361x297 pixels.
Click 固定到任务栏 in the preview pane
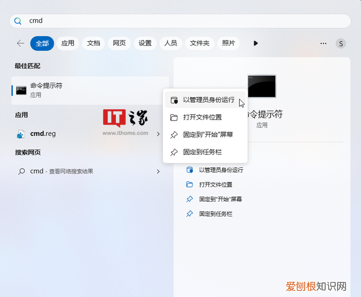coord(215,214)
